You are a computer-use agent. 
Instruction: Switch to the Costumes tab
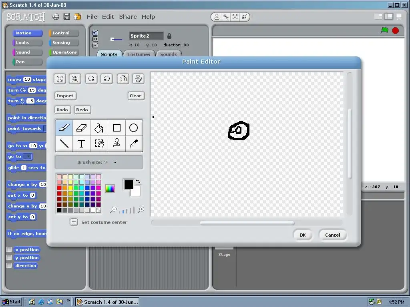point(139,54)
